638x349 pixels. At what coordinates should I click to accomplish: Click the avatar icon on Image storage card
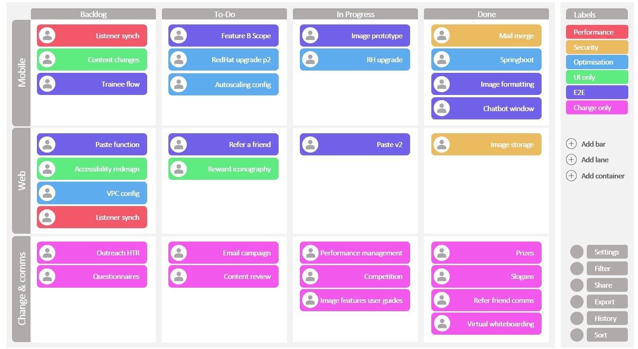[441, 144]
